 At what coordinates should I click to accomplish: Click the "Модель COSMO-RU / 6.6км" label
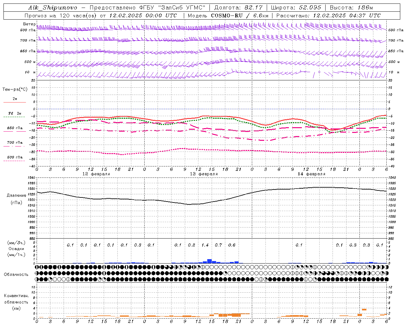pos(228,16)
